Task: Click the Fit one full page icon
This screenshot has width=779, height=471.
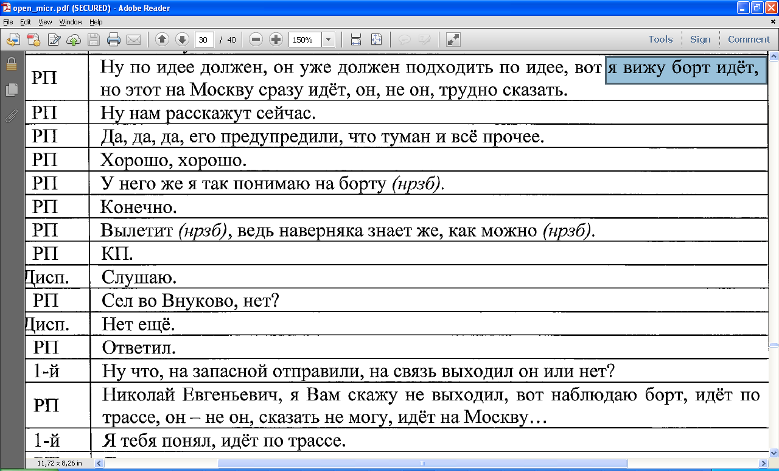Action: (376, 40)
